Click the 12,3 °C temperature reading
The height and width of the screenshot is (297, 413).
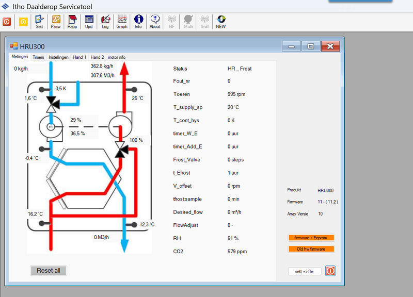[147, 225]
